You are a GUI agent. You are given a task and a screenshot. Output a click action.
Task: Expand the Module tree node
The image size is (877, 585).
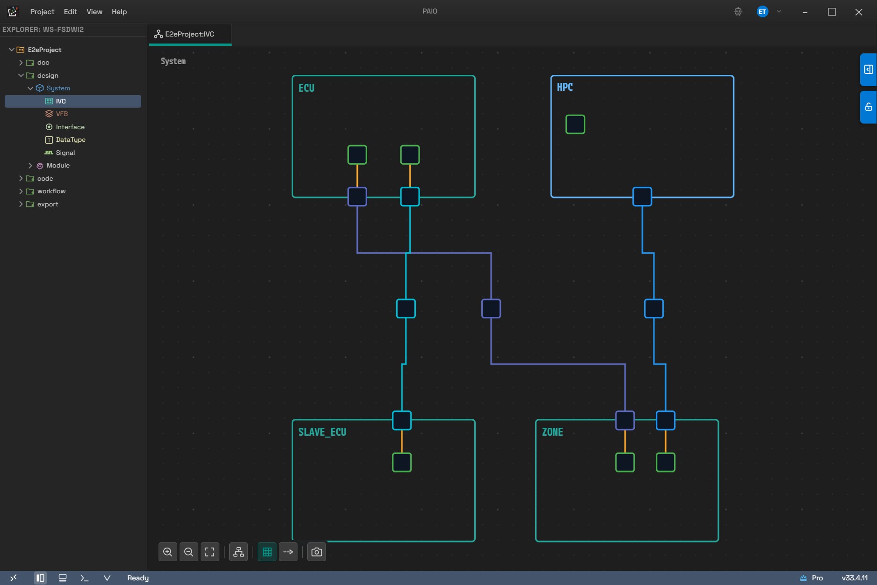pos(30,166)
